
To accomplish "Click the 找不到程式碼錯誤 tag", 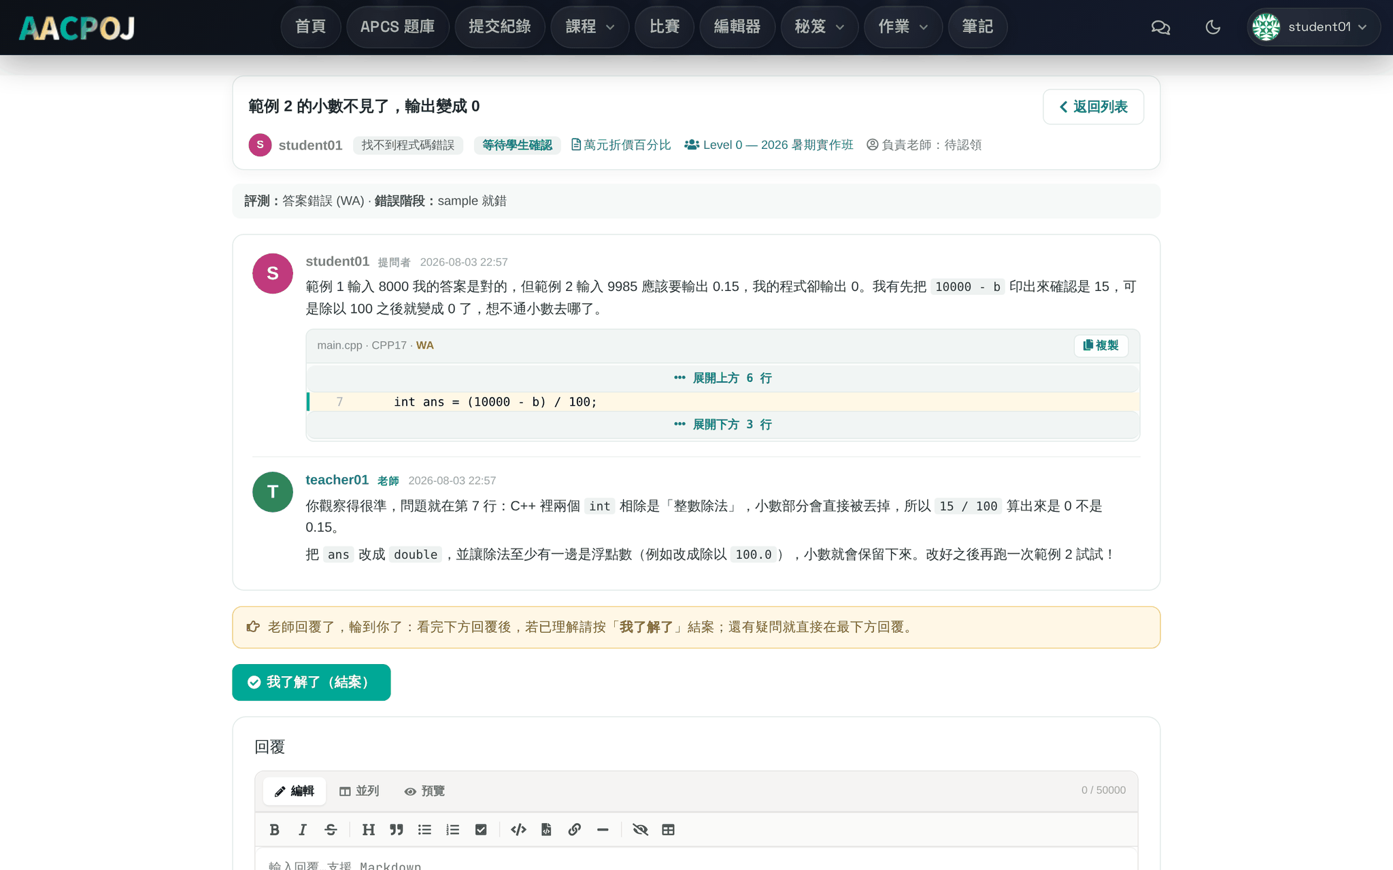I will click(x=408, y=145).
